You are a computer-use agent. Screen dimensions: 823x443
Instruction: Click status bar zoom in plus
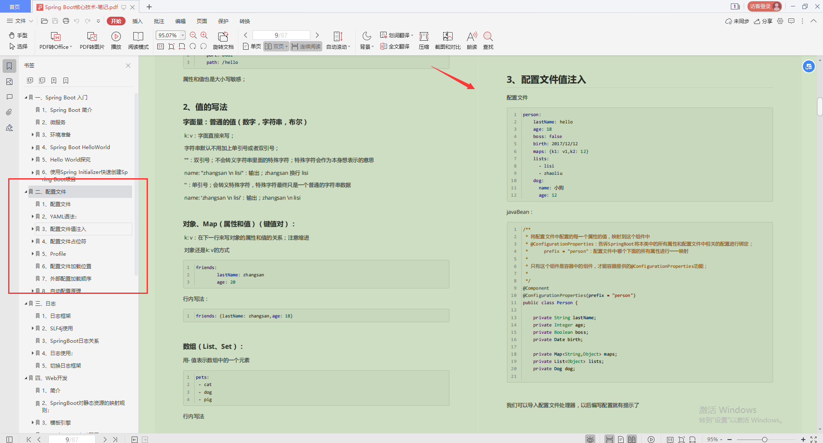pyautogui.click(x=803, y=440)
